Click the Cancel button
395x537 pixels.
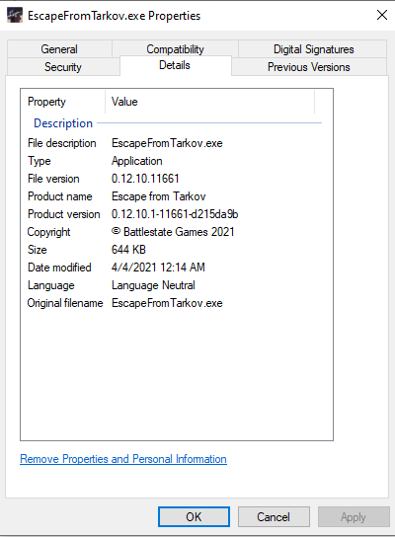(274, 517)
